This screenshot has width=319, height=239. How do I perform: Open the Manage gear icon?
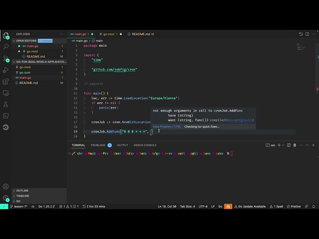5,198
